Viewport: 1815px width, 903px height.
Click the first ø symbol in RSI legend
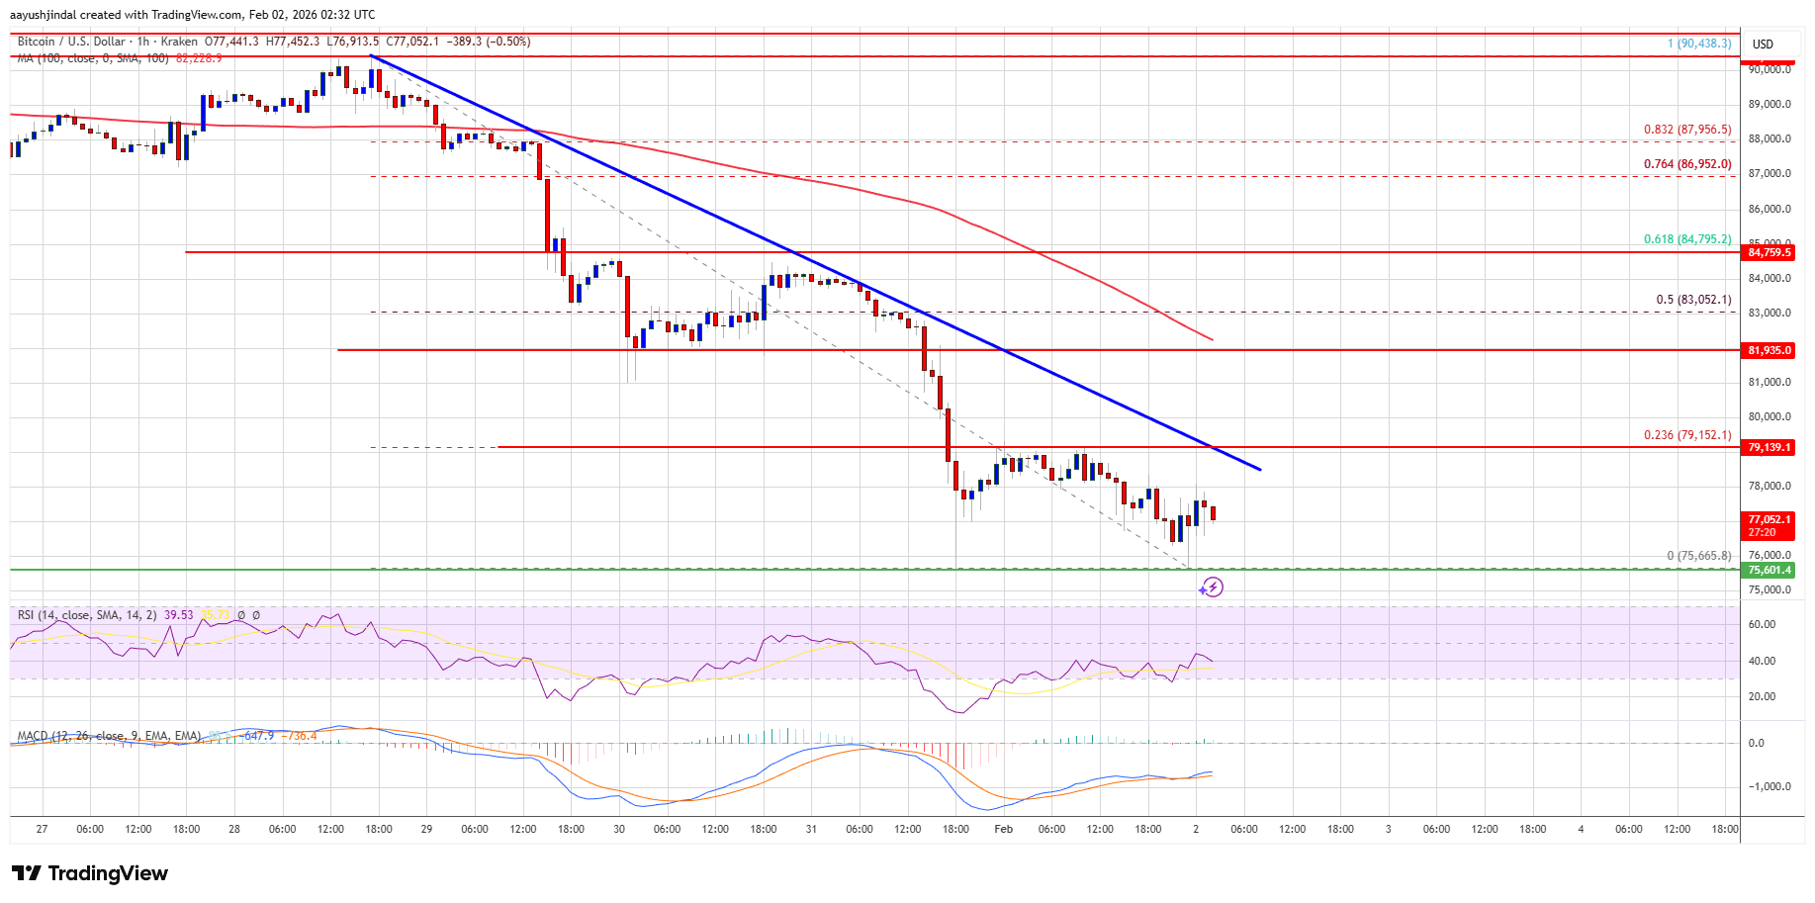[242, 615]
